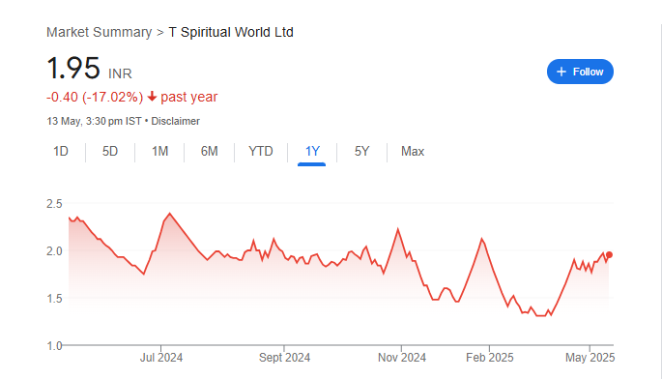Click the 2.5 y-axis value
Screen dimensions: 662x379
point(54,204)
